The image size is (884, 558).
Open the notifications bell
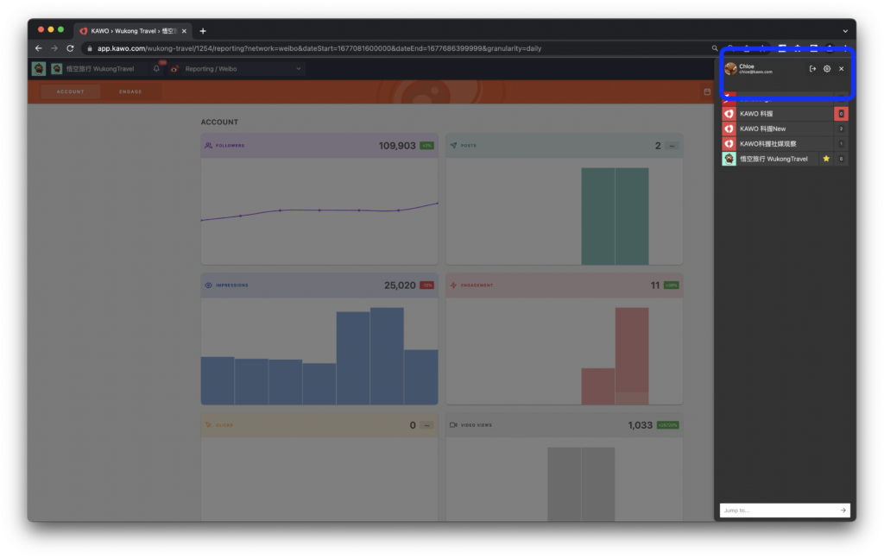coord(157,69)
